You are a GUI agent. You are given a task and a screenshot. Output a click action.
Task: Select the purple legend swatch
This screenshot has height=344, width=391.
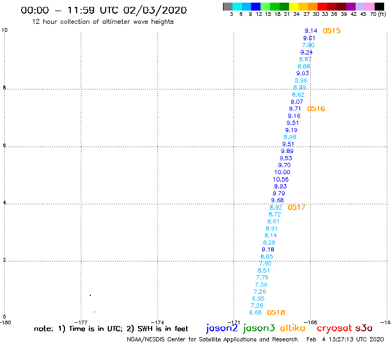coord(351,6)
